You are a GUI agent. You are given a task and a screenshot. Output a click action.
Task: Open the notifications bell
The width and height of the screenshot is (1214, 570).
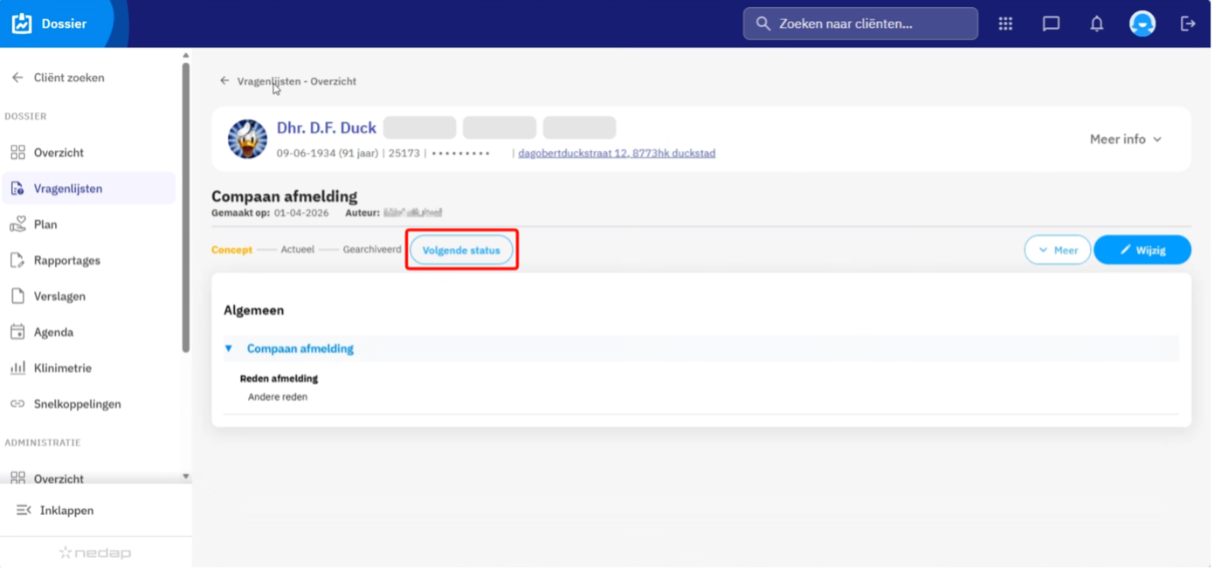click(1097, 24)
